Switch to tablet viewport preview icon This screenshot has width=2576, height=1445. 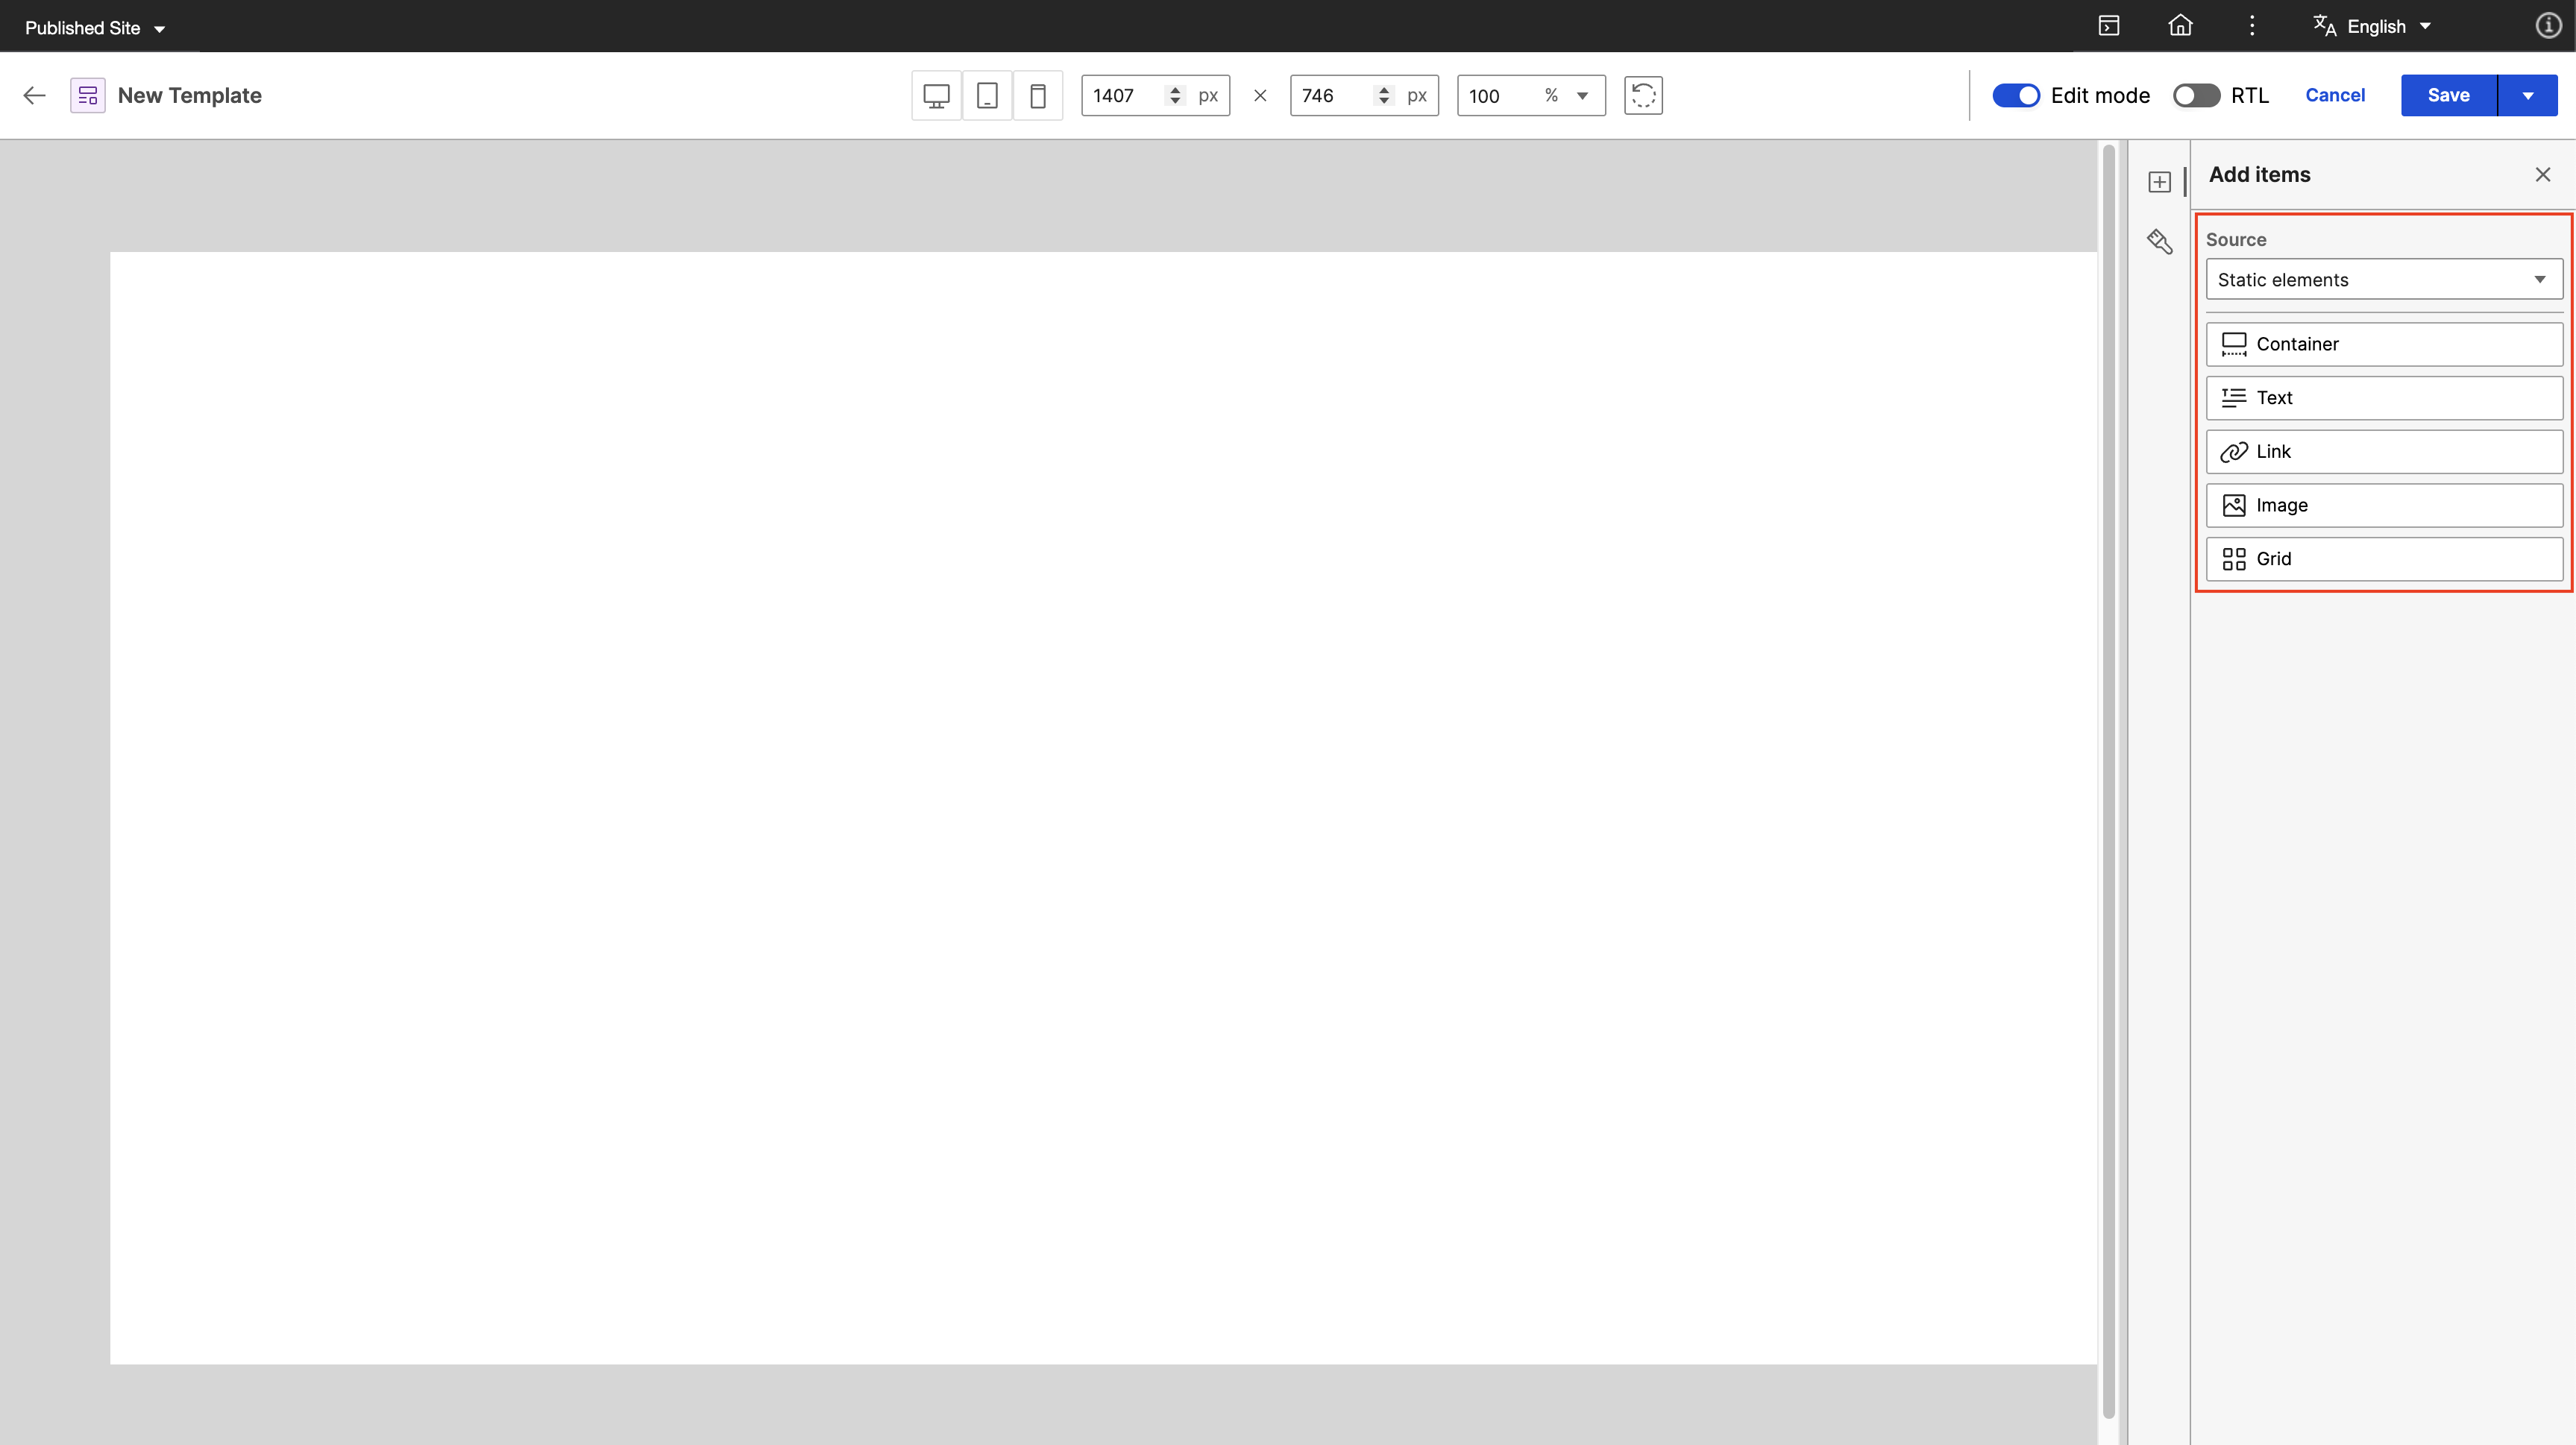987,96
